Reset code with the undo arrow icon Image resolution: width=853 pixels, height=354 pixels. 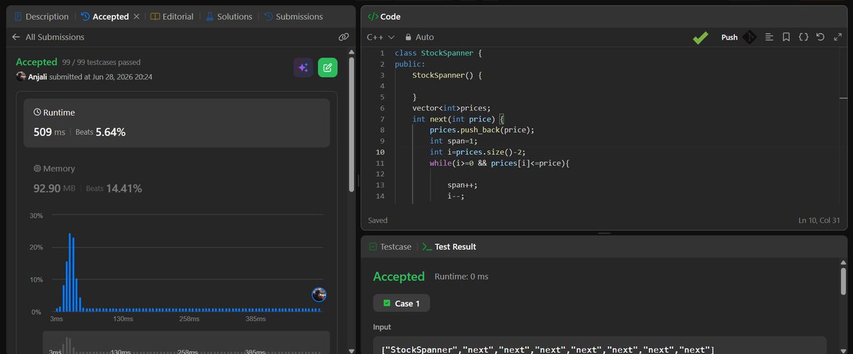coord(820,37)
